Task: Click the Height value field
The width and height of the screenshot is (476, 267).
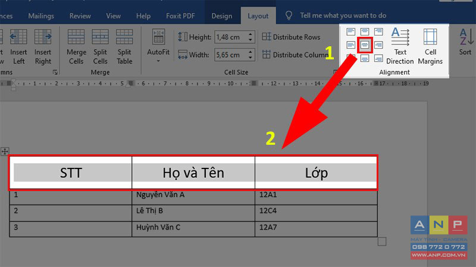Action: 231,37
